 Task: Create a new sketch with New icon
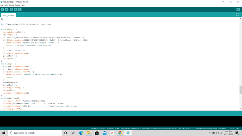point(12,9)
